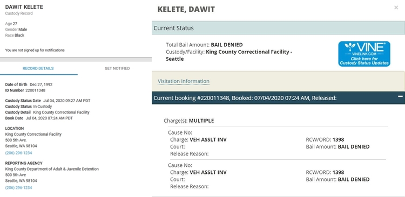The image size is (405, 197).
Task: Click the In Custody status value
Action: click(x=42, y=107)
